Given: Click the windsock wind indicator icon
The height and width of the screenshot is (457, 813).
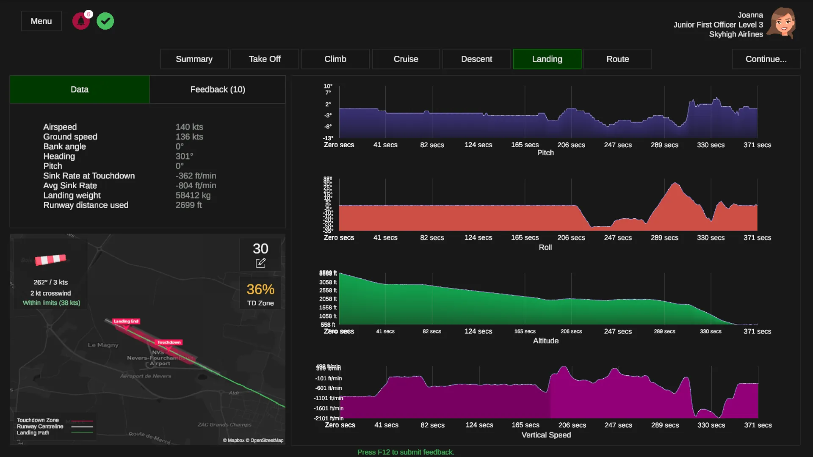Looking at the screenshot, I should [x=50, y=259].
